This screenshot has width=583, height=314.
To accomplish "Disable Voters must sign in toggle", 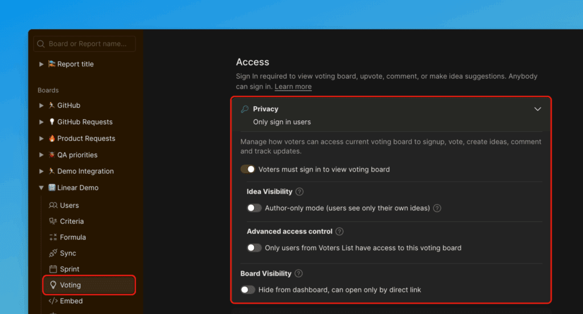I will 248,169.
